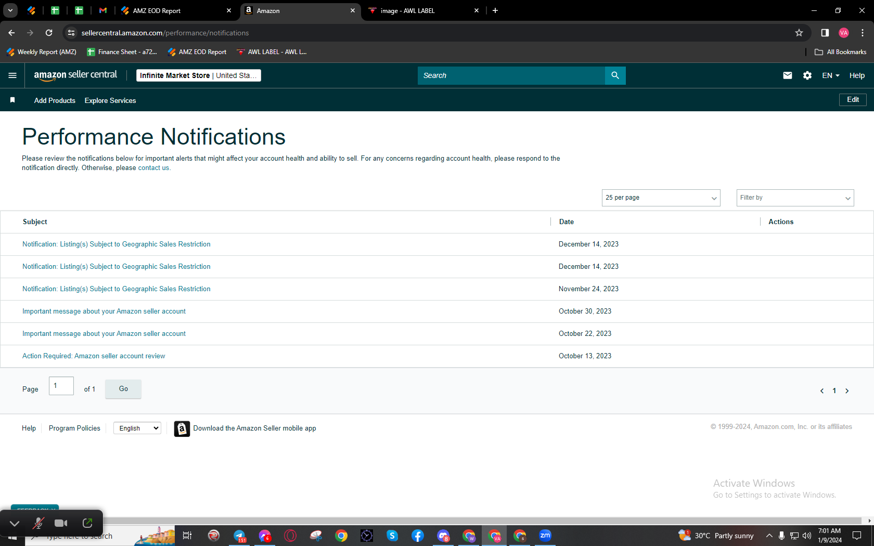
Task: Open the pinned Gmail tab
Action: click(103, 10)
